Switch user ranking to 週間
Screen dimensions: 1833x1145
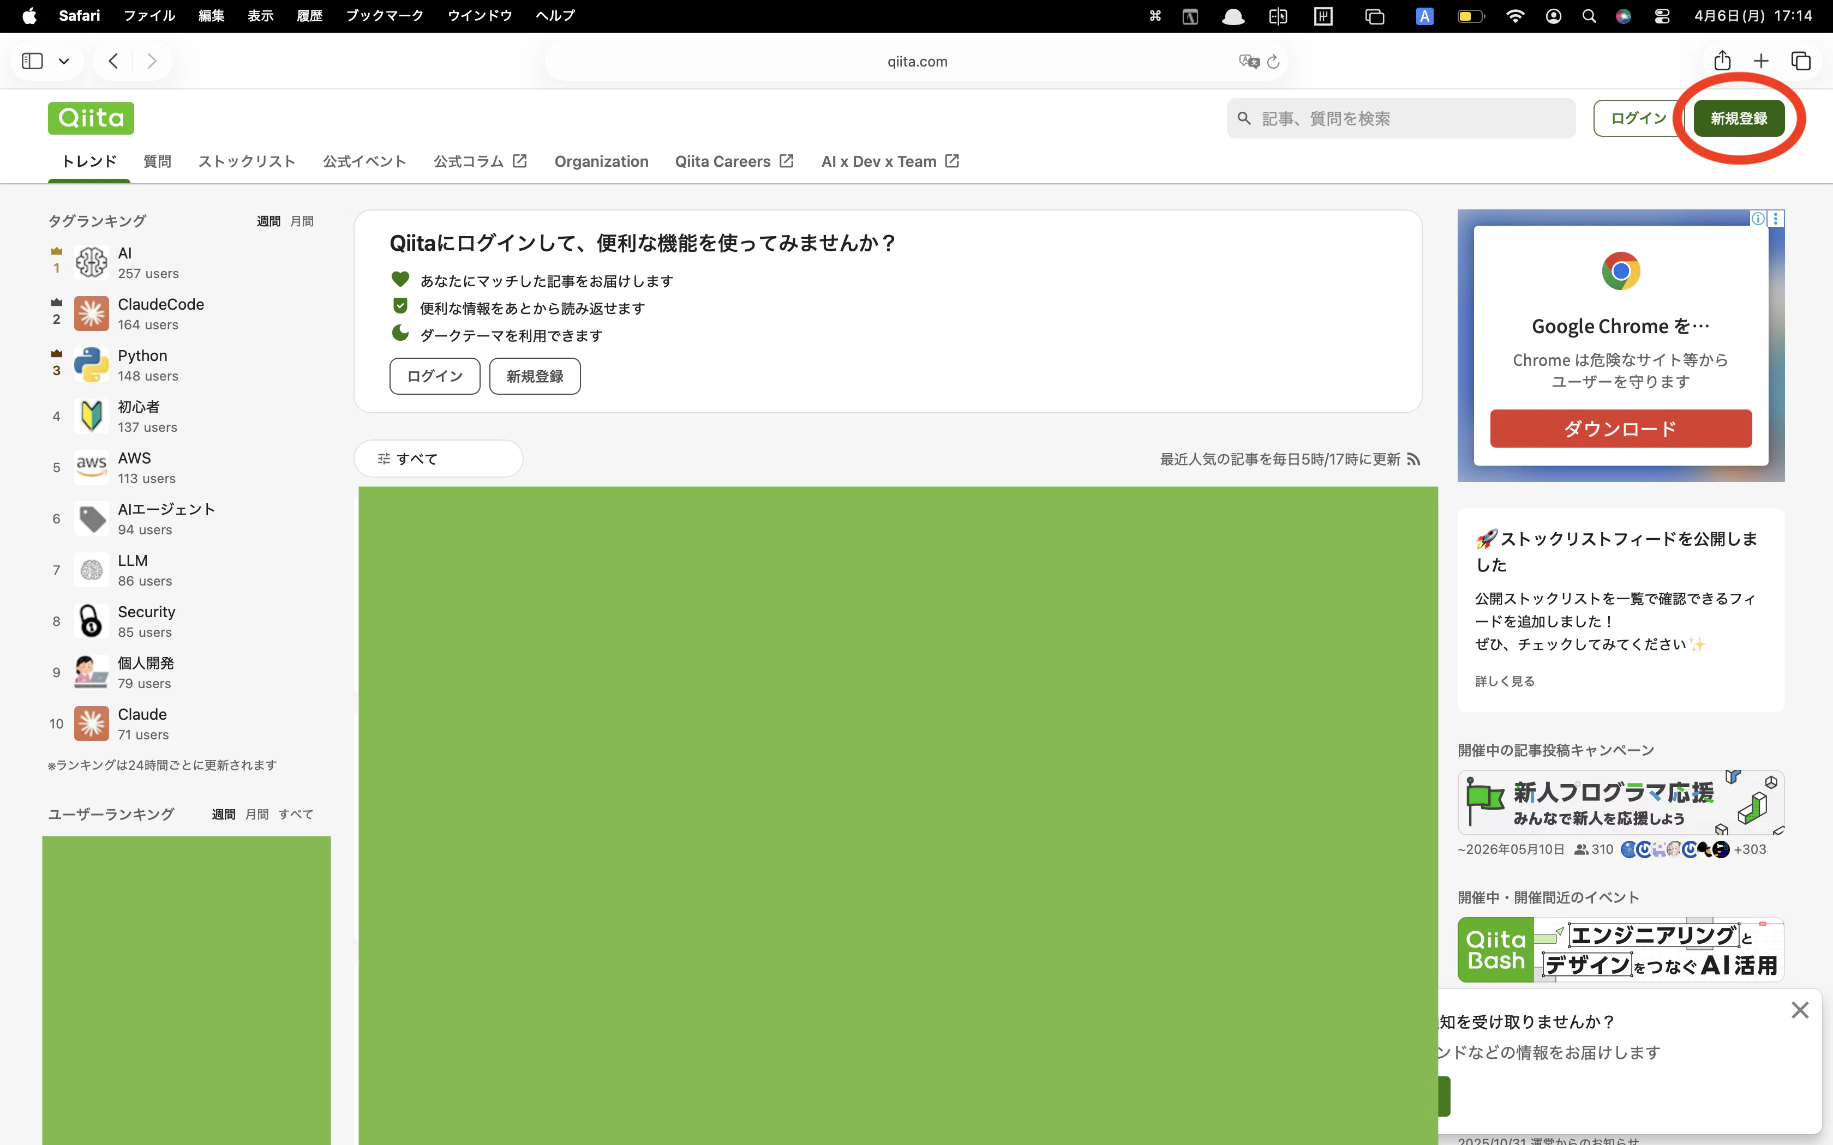click(224, 814)
